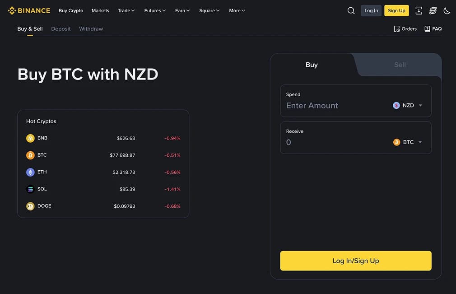
Task: Open the search icon
Action: tap(351, 10)
